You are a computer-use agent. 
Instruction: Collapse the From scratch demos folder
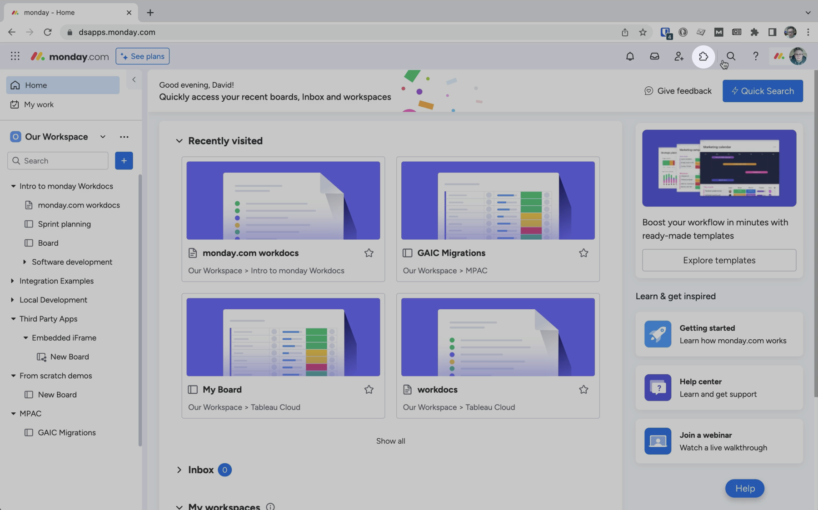[13, 376]
